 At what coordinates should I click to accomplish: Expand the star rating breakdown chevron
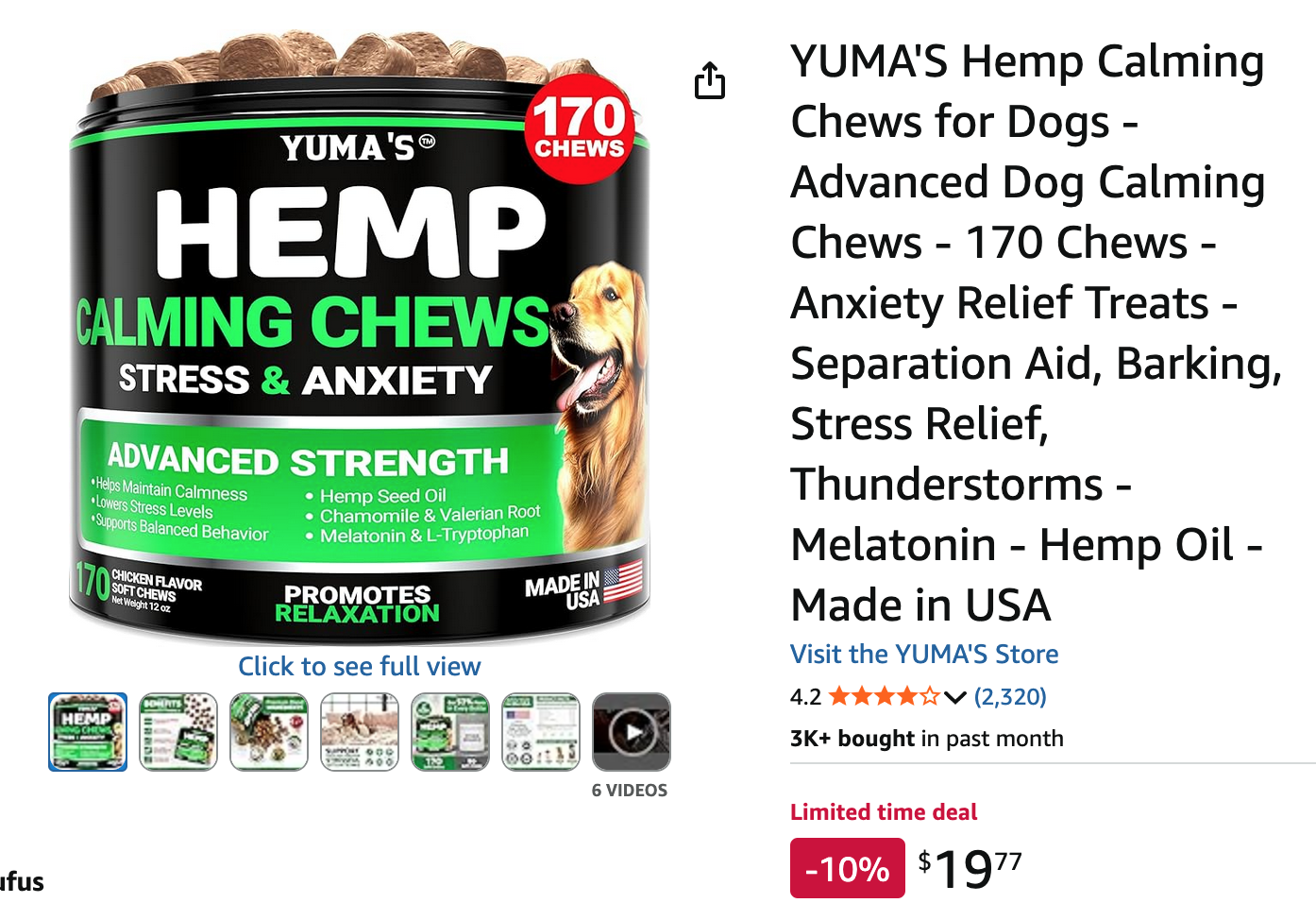click(954, 698)
